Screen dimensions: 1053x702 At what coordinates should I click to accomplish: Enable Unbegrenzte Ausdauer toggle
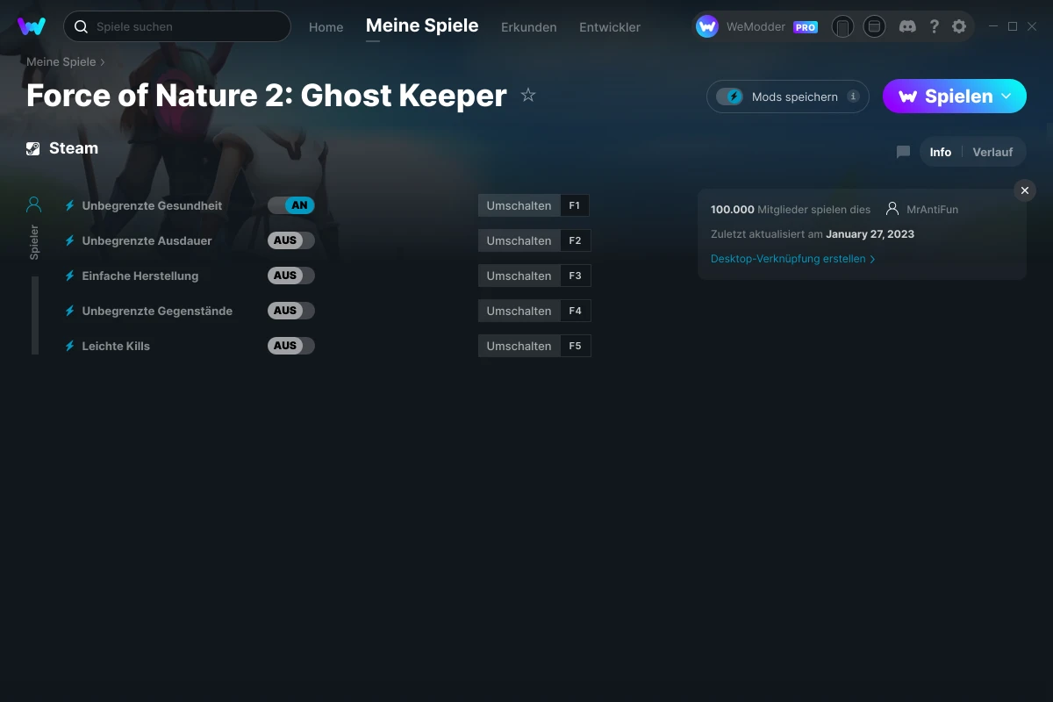(291, 240)
